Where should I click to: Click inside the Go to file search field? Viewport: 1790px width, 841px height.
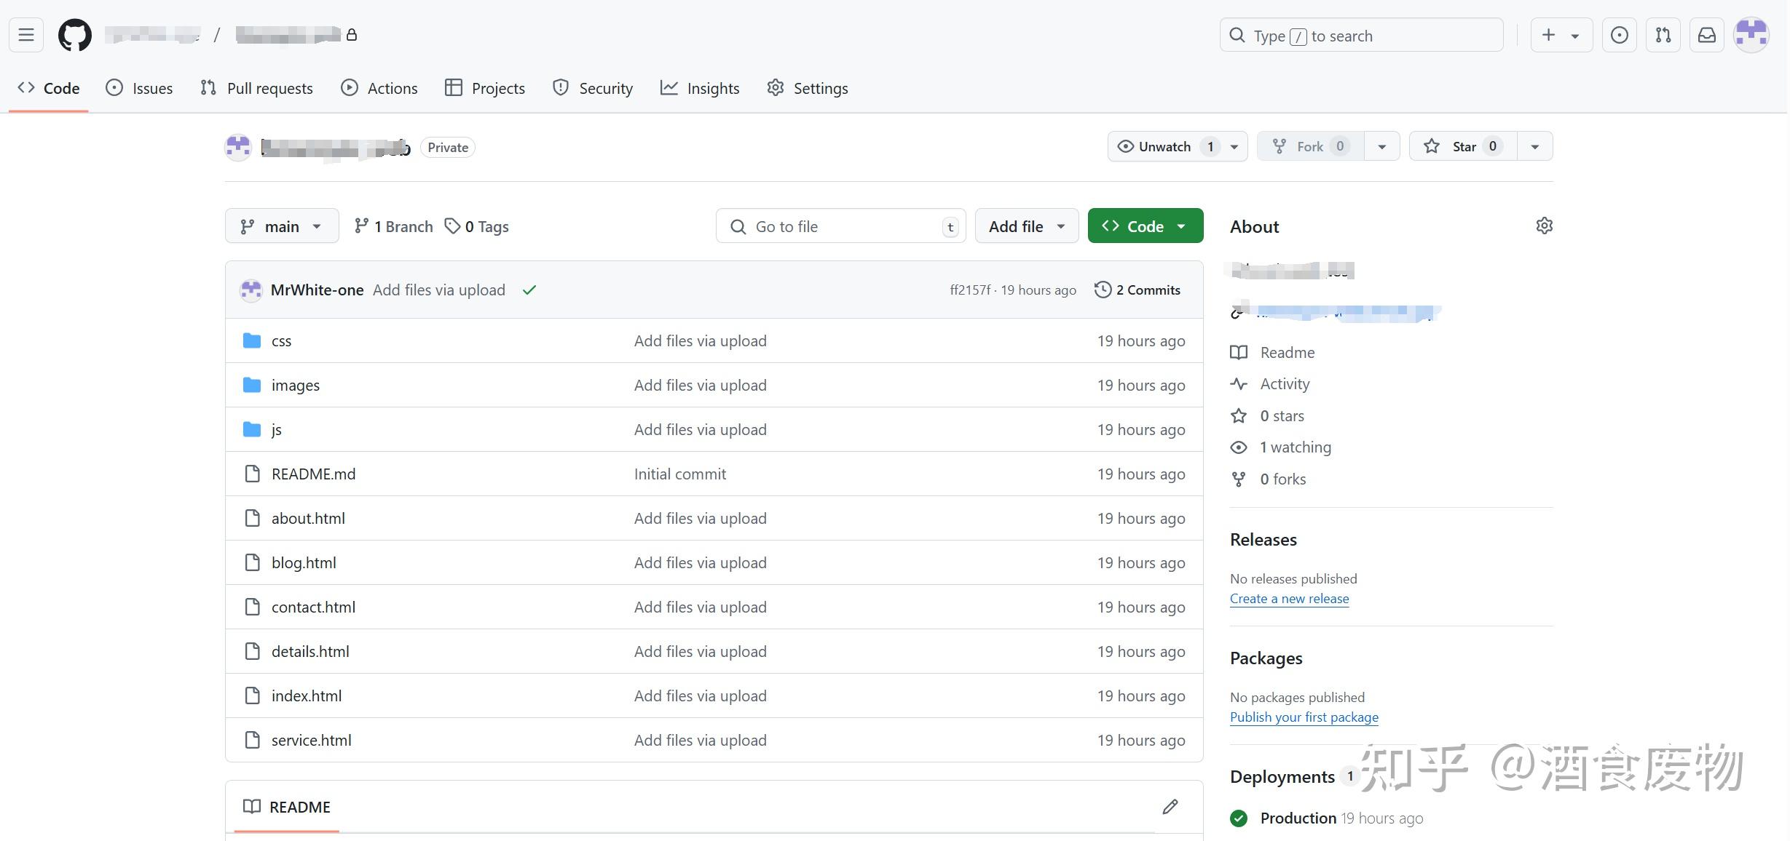[x=837, y=226]
